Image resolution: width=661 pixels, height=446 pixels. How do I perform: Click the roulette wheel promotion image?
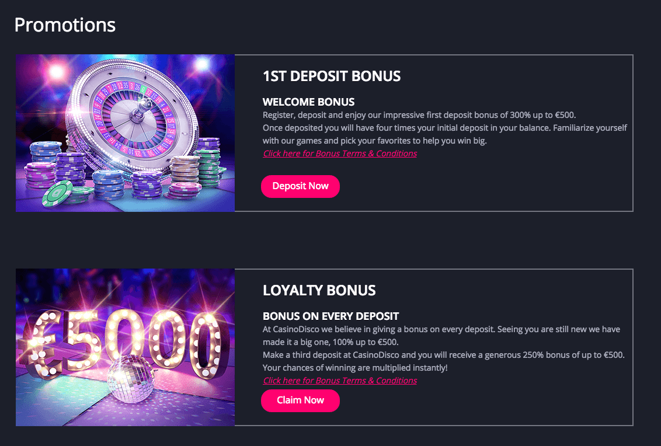tap(125, 133)
